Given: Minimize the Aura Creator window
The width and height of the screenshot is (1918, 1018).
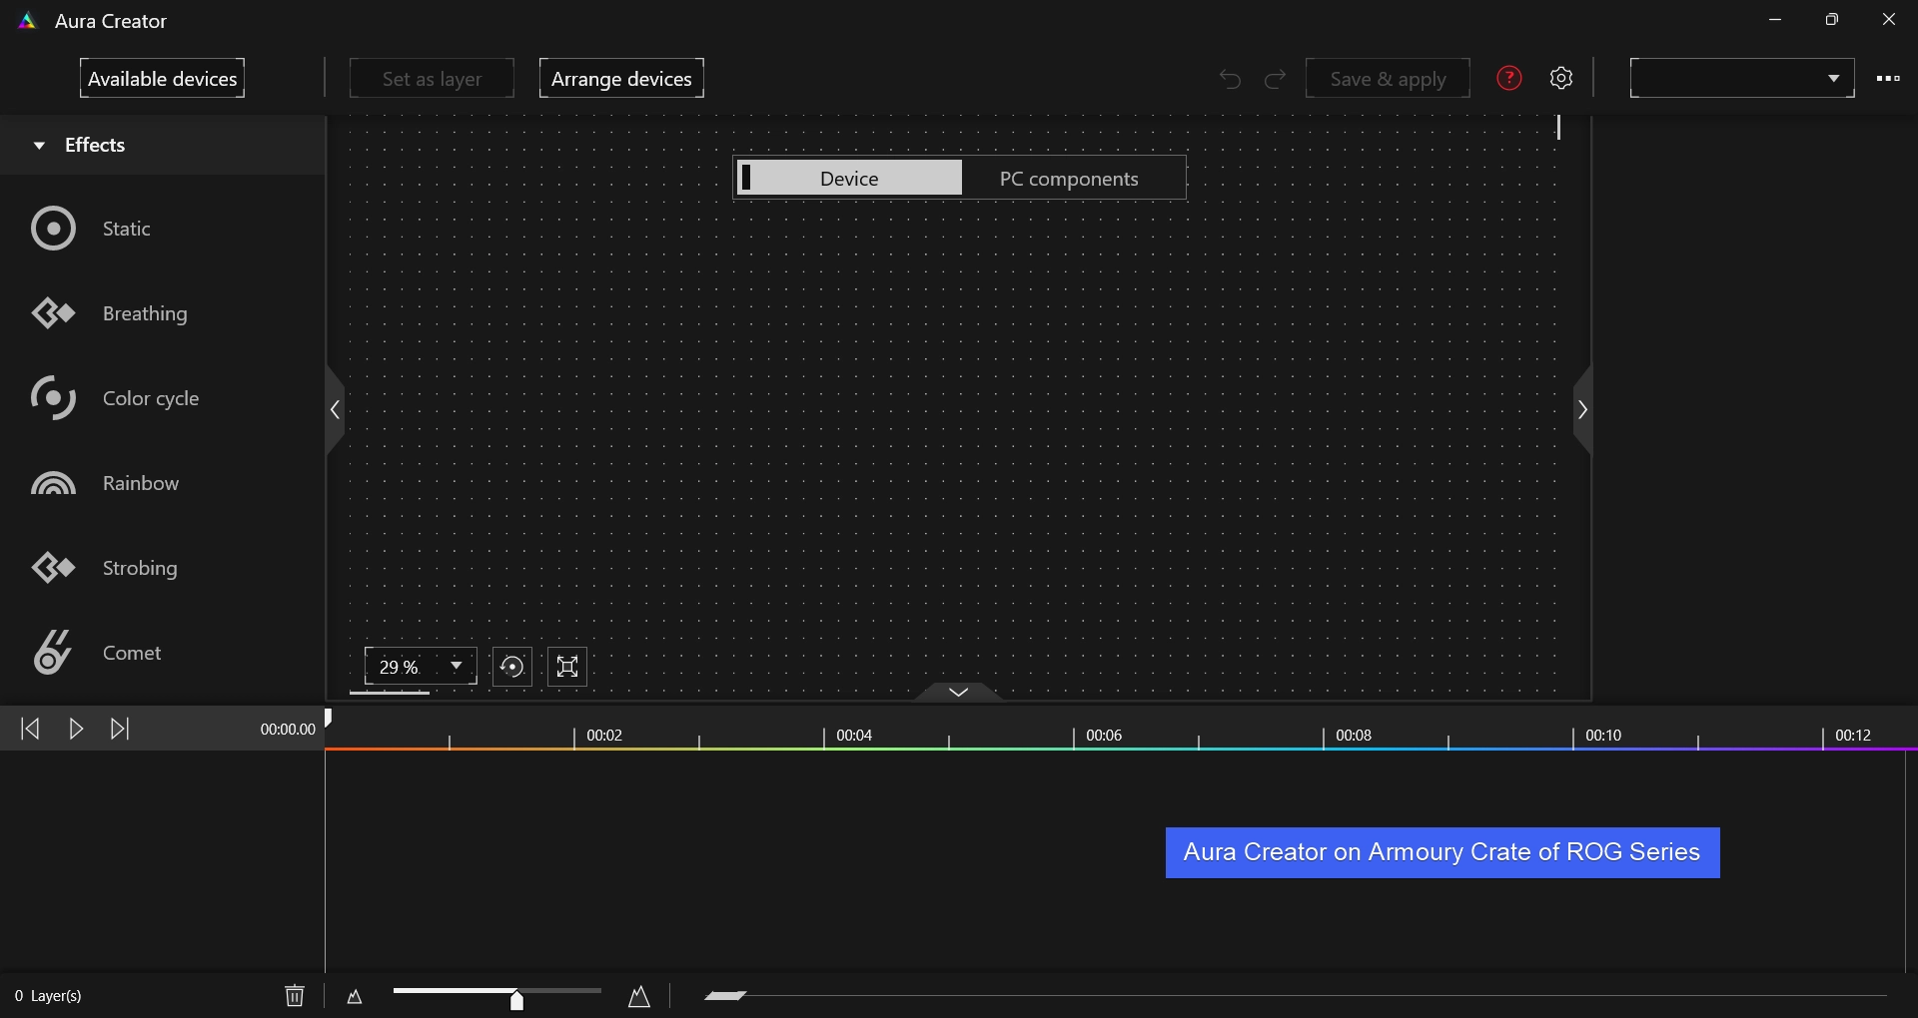Looking at the screenshot, I should pos(1775,20).
